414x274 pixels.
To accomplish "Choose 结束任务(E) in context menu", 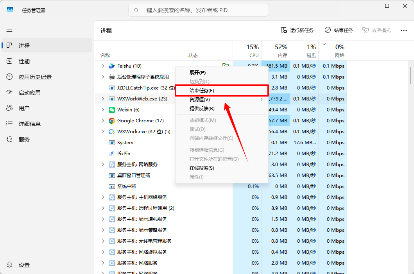I will point(222,91).
